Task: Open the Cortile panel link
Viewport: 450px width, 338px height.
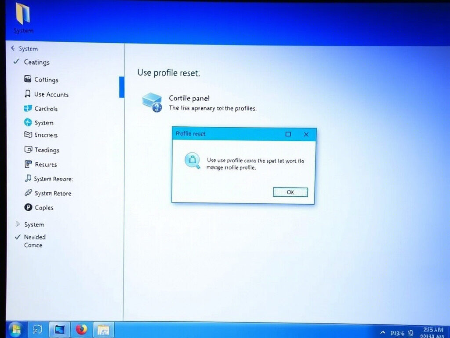Action: tap(189, 98)
